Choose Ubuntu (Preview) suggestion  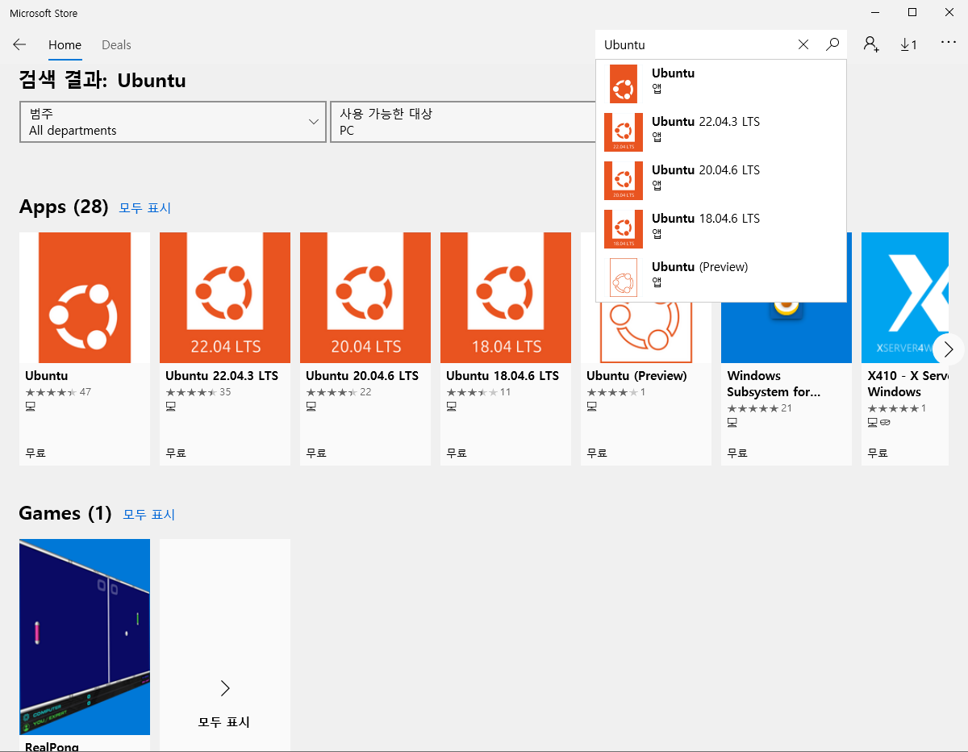[x=721, y=278]
